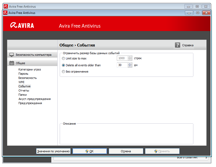Select the WMI settings item
216x167 pixels.
pos(21,82)
